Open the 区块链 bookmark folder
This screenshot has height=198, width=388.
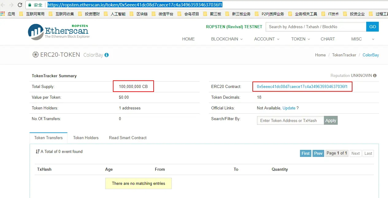pyautogui.click(x=139, y=14)
